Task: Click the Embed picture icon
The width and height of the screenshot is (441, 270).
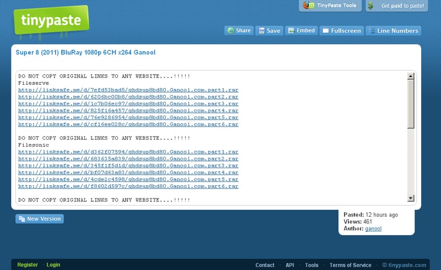Action: click(291, 30)
